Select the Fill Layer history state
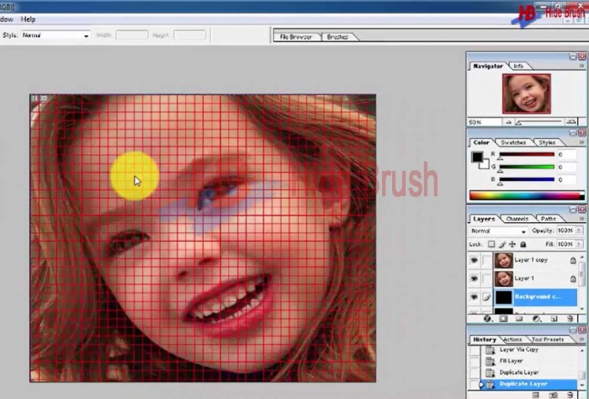This screenshot has height=399, width=589. click(x=512, y=361)
